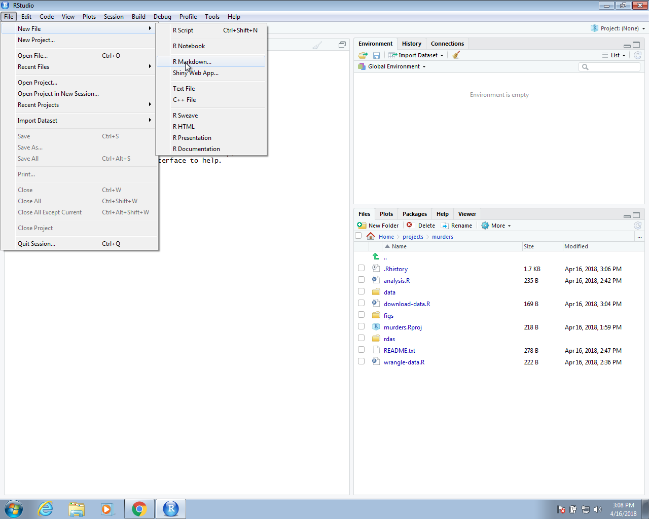Screen dimensions: 649x519
Task: Switch to the Connections tab
Action: coord(447,44)
